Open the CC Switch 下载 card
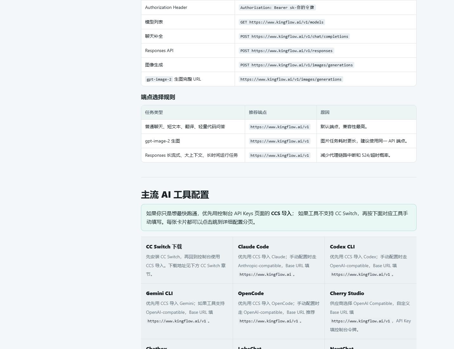 [187, 260]
